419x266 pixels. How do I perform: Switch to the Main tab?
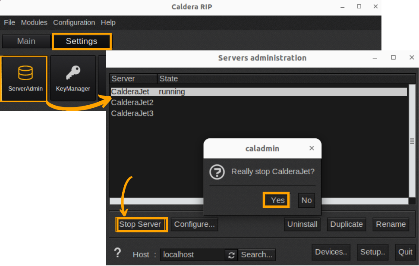(x=26, y=41)
